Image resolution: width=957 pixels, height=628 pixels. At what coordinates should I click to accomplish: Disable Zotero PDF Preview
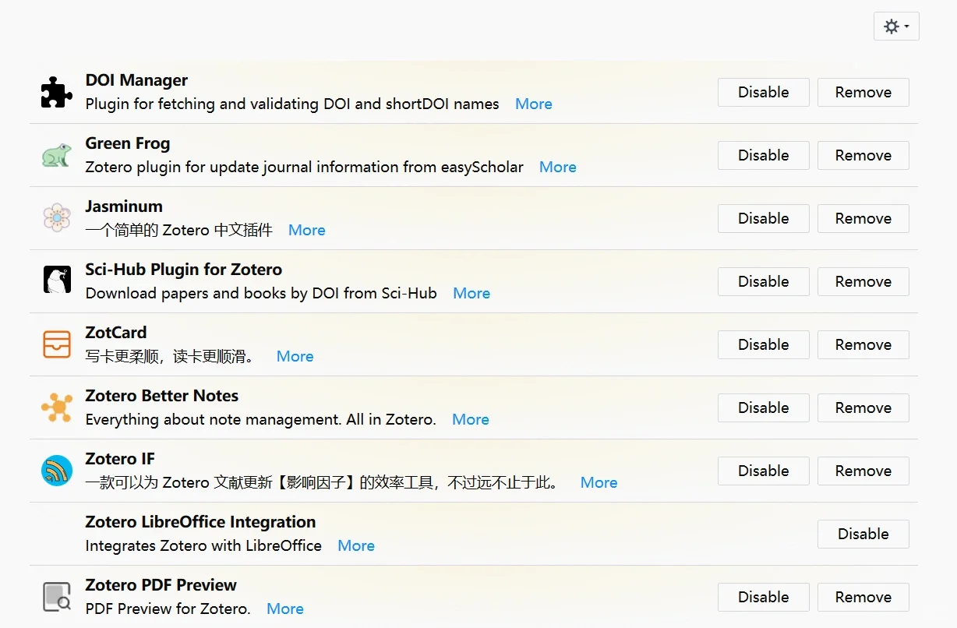(763, 597)
